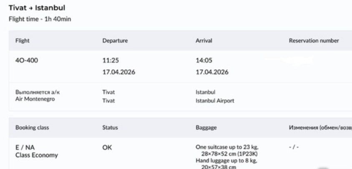Click Istanbul Airport arrival location

coord(215,101)
